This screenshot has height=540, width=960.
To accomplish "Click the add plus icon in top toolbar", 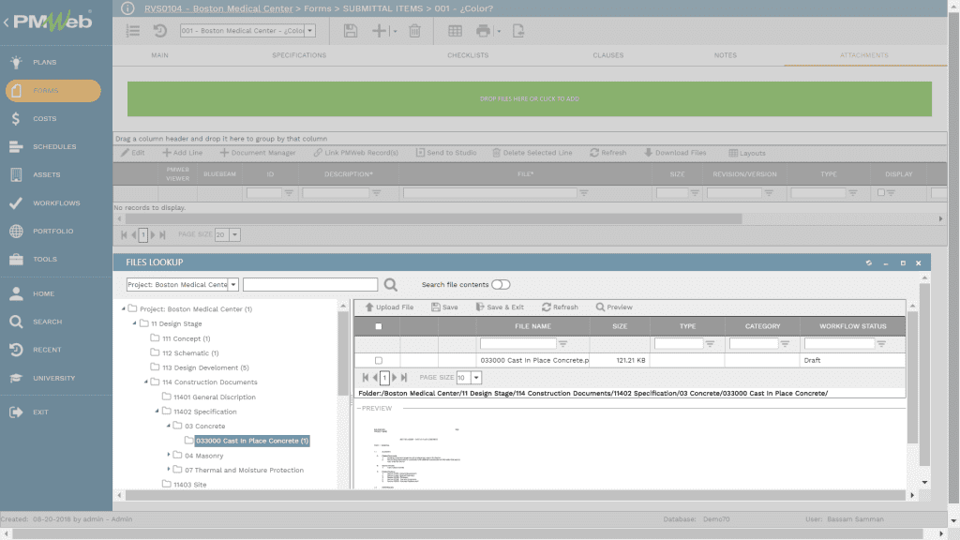I will coord(379,31).
